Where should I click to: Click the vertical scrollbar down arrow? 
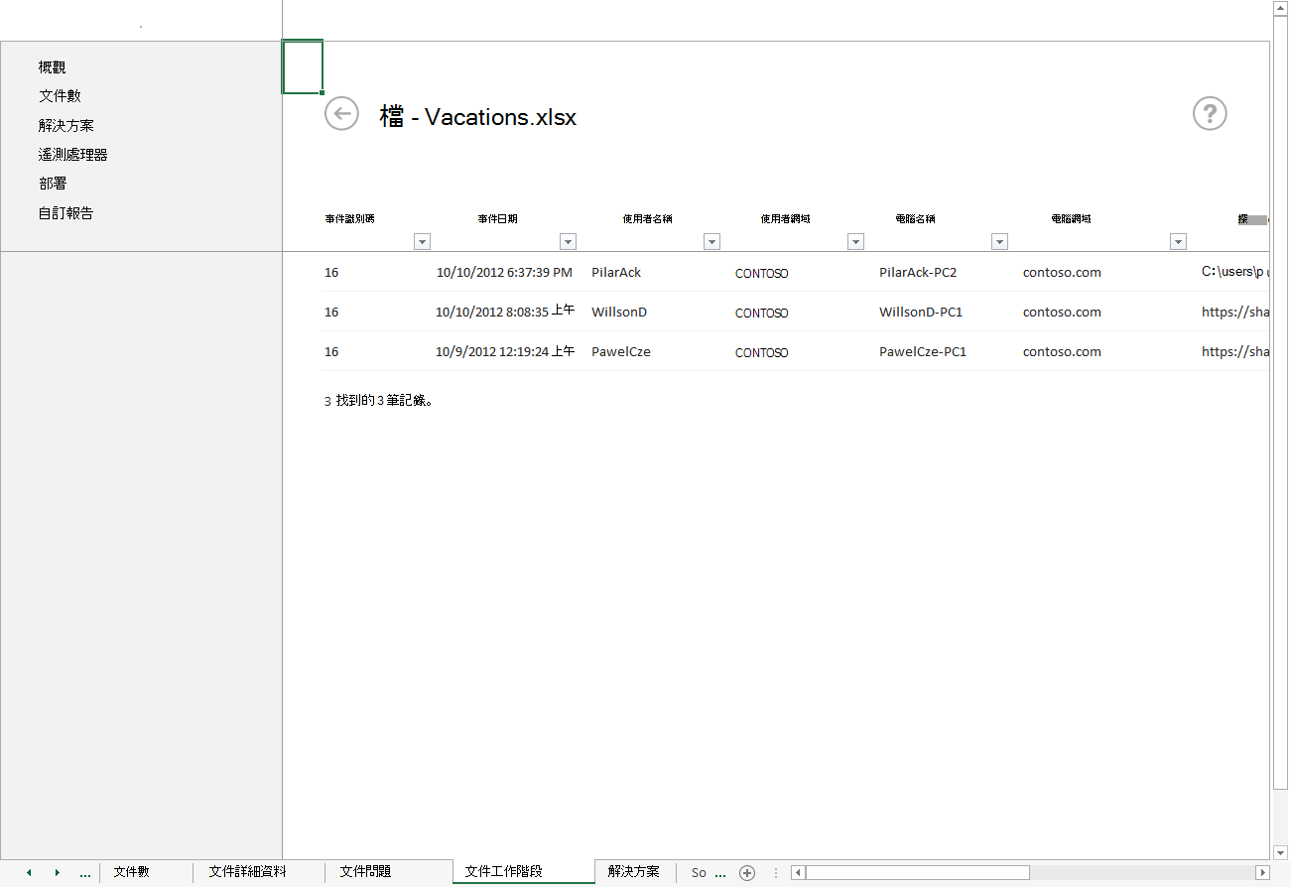point(1280,852)
